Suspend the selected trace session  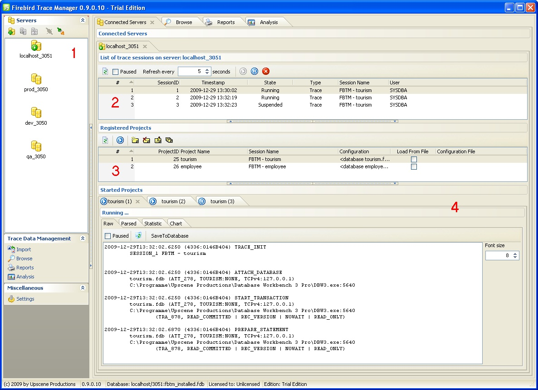[x=254, y=71]
